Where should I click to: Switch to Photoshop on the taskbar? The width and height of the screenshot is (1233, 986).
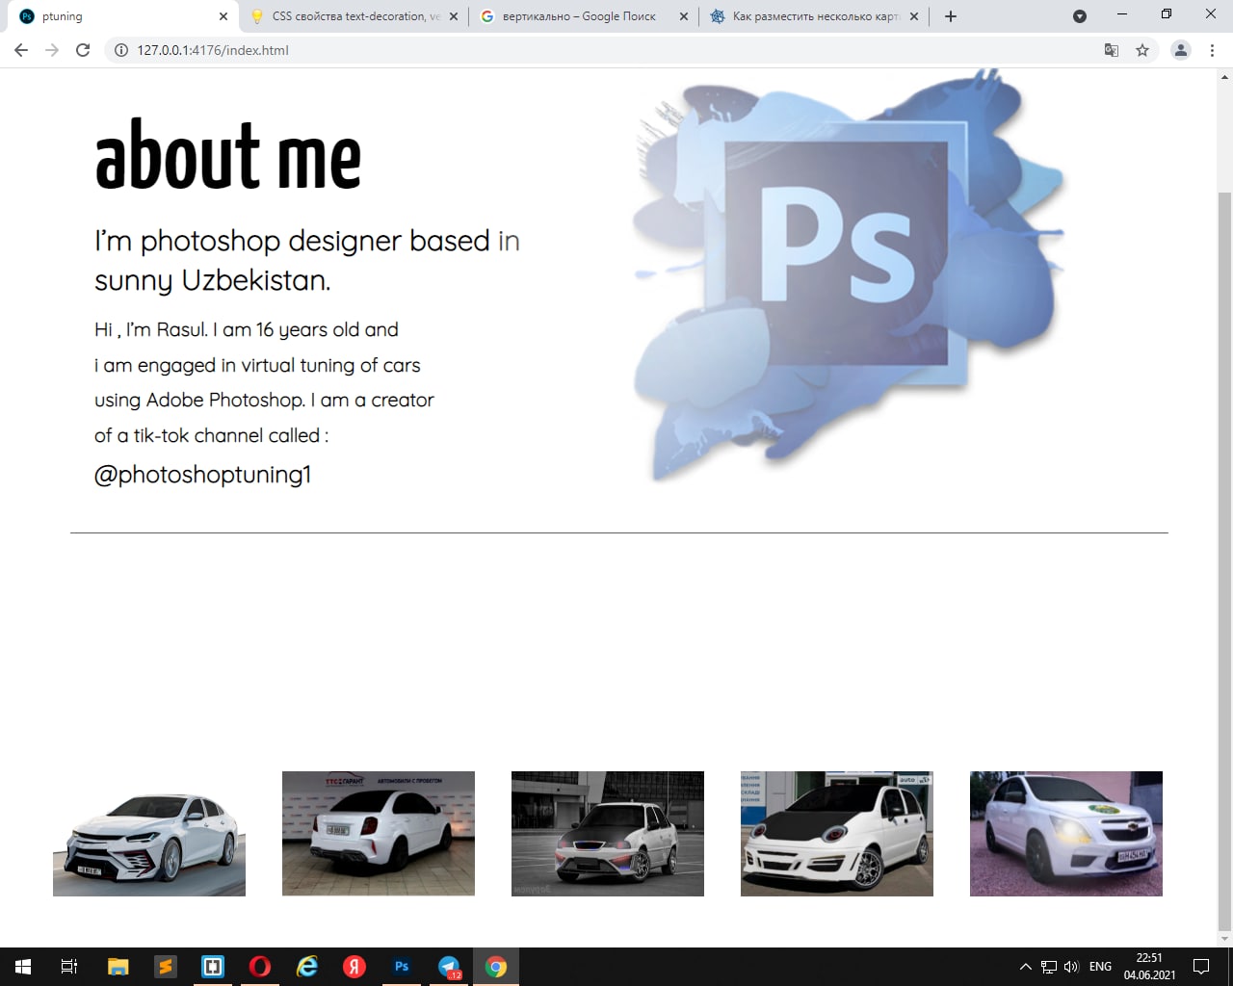402,967
